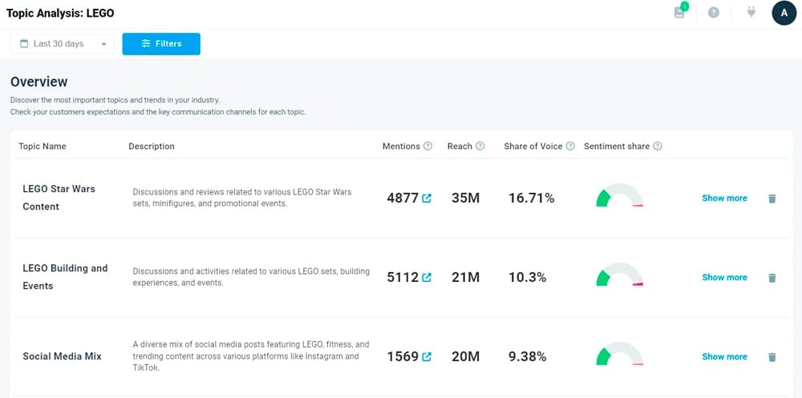Image resolution: width=802 pixels, height=398 pixels.
Task: Click the 9.38% share of voice value
Action: [528, 356]
